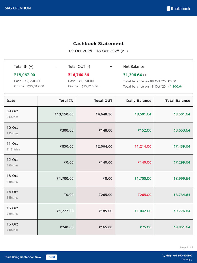Click Total balance on 18 Oct '25 line
The image size is (197, 263).
pyautogui.click(x=153, y=86)
